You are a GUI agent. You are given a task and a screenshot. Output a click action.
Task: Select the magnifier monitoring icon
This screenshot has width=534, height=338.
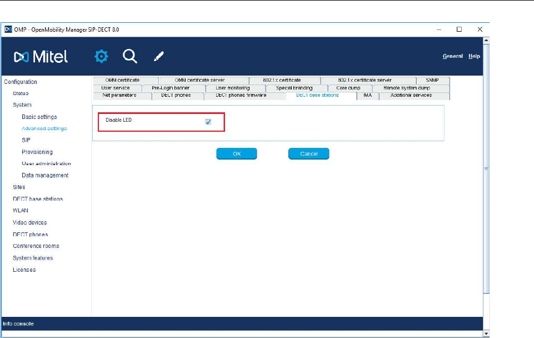[130, 56]
